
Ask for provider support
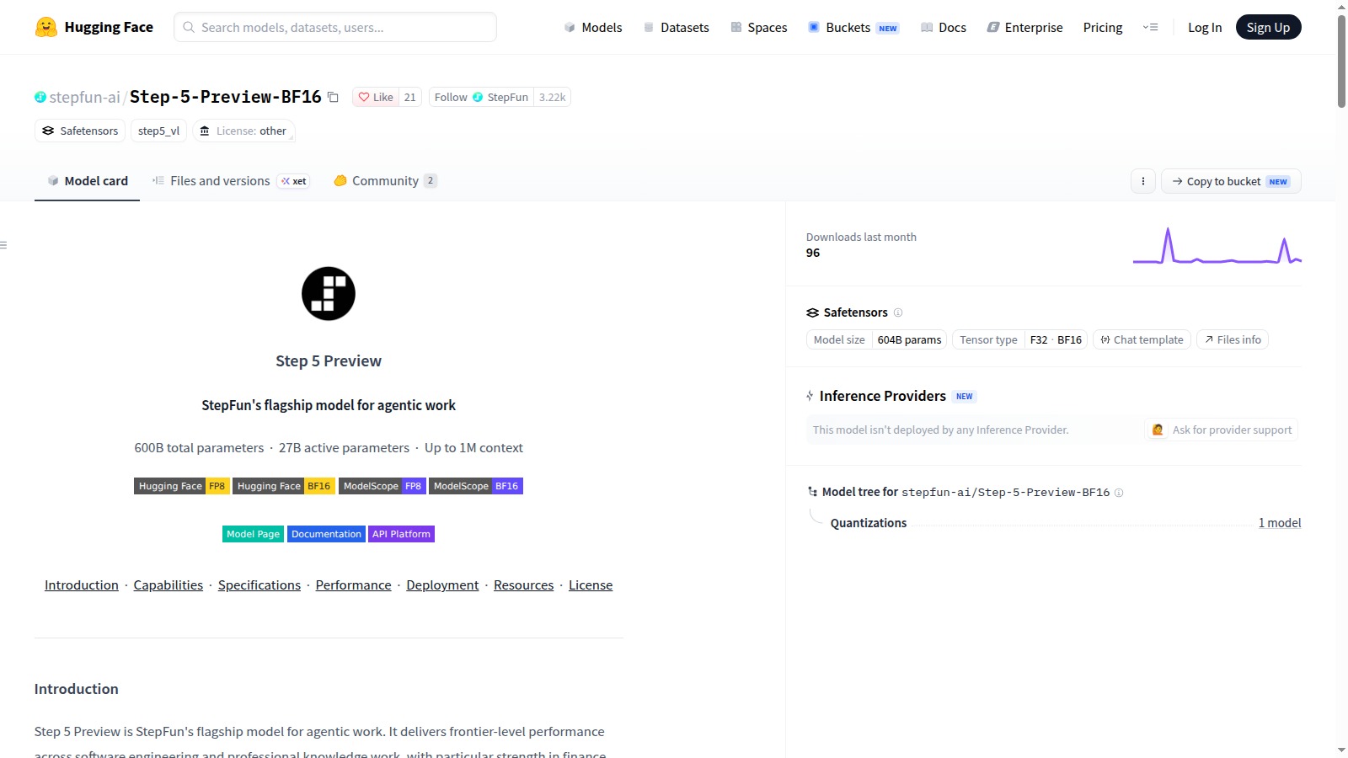[x=1221, y=430]
